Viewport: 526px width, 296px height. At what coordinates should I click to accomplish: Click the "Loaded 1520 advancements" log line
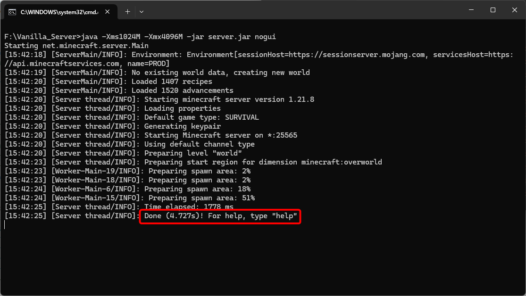point(182,90)
